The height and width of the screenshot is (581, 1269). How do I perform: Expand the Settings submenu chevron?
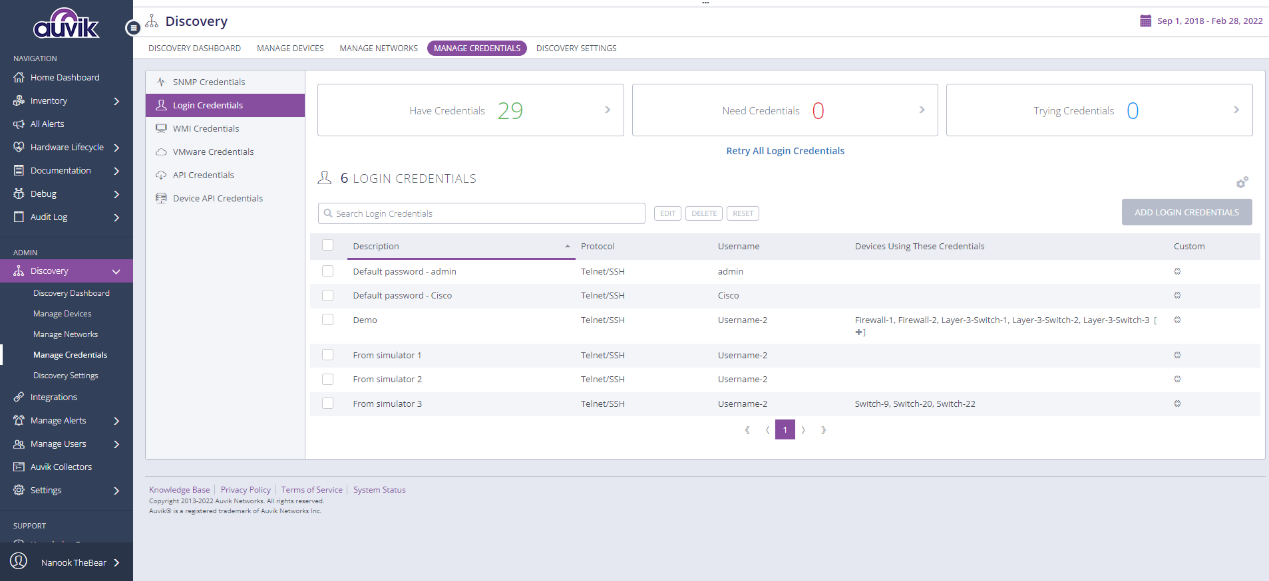[116, 491]
